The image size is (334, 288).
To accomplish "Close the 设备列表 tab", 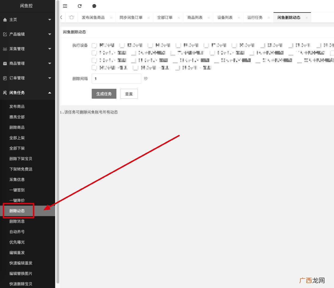I will (x=239, y=18).
